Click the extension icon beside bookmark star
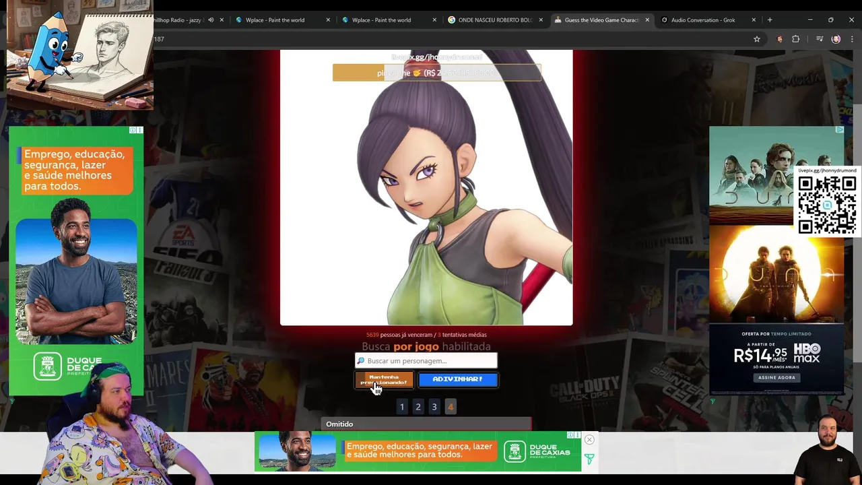This screenshot has width=862, height=485. [x=780, y=39]
